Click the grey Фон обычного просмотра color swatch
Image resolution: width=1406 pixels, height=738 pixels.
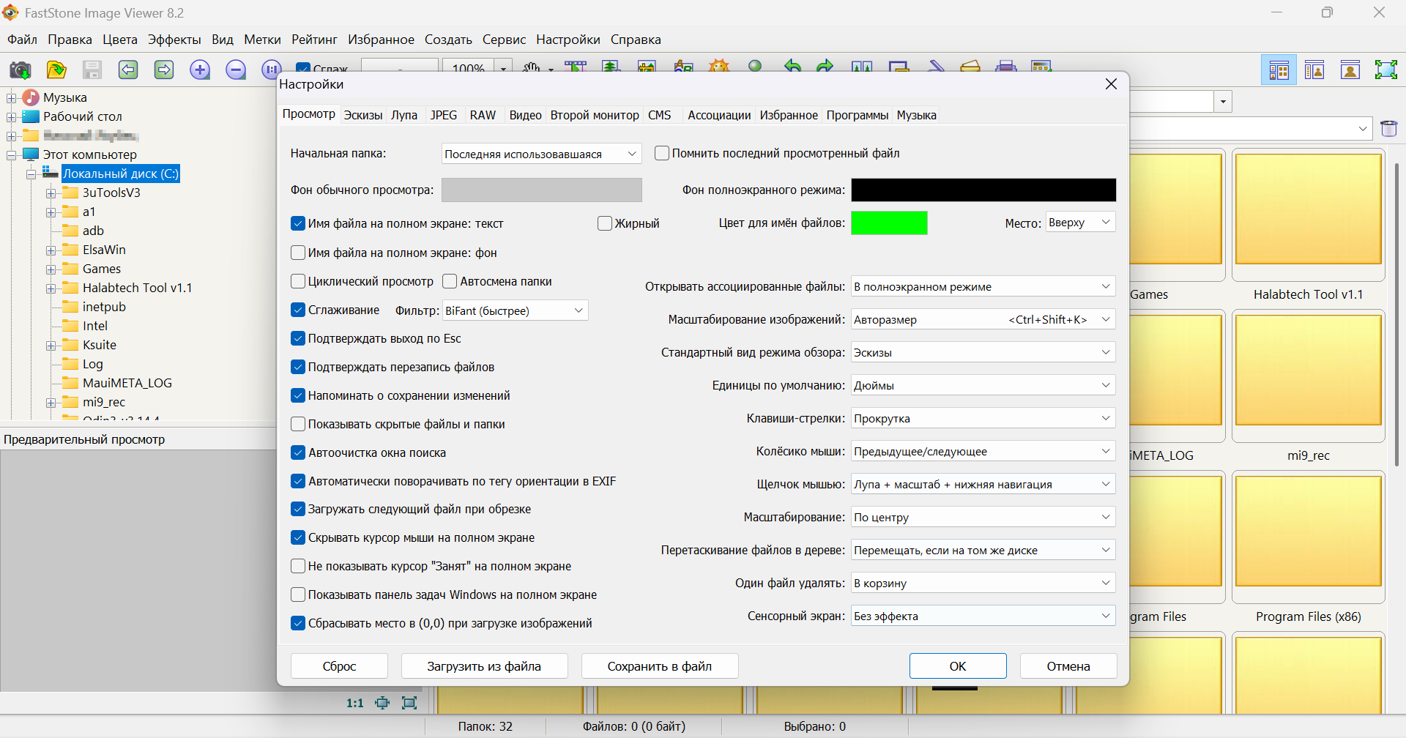click(542, 190)
